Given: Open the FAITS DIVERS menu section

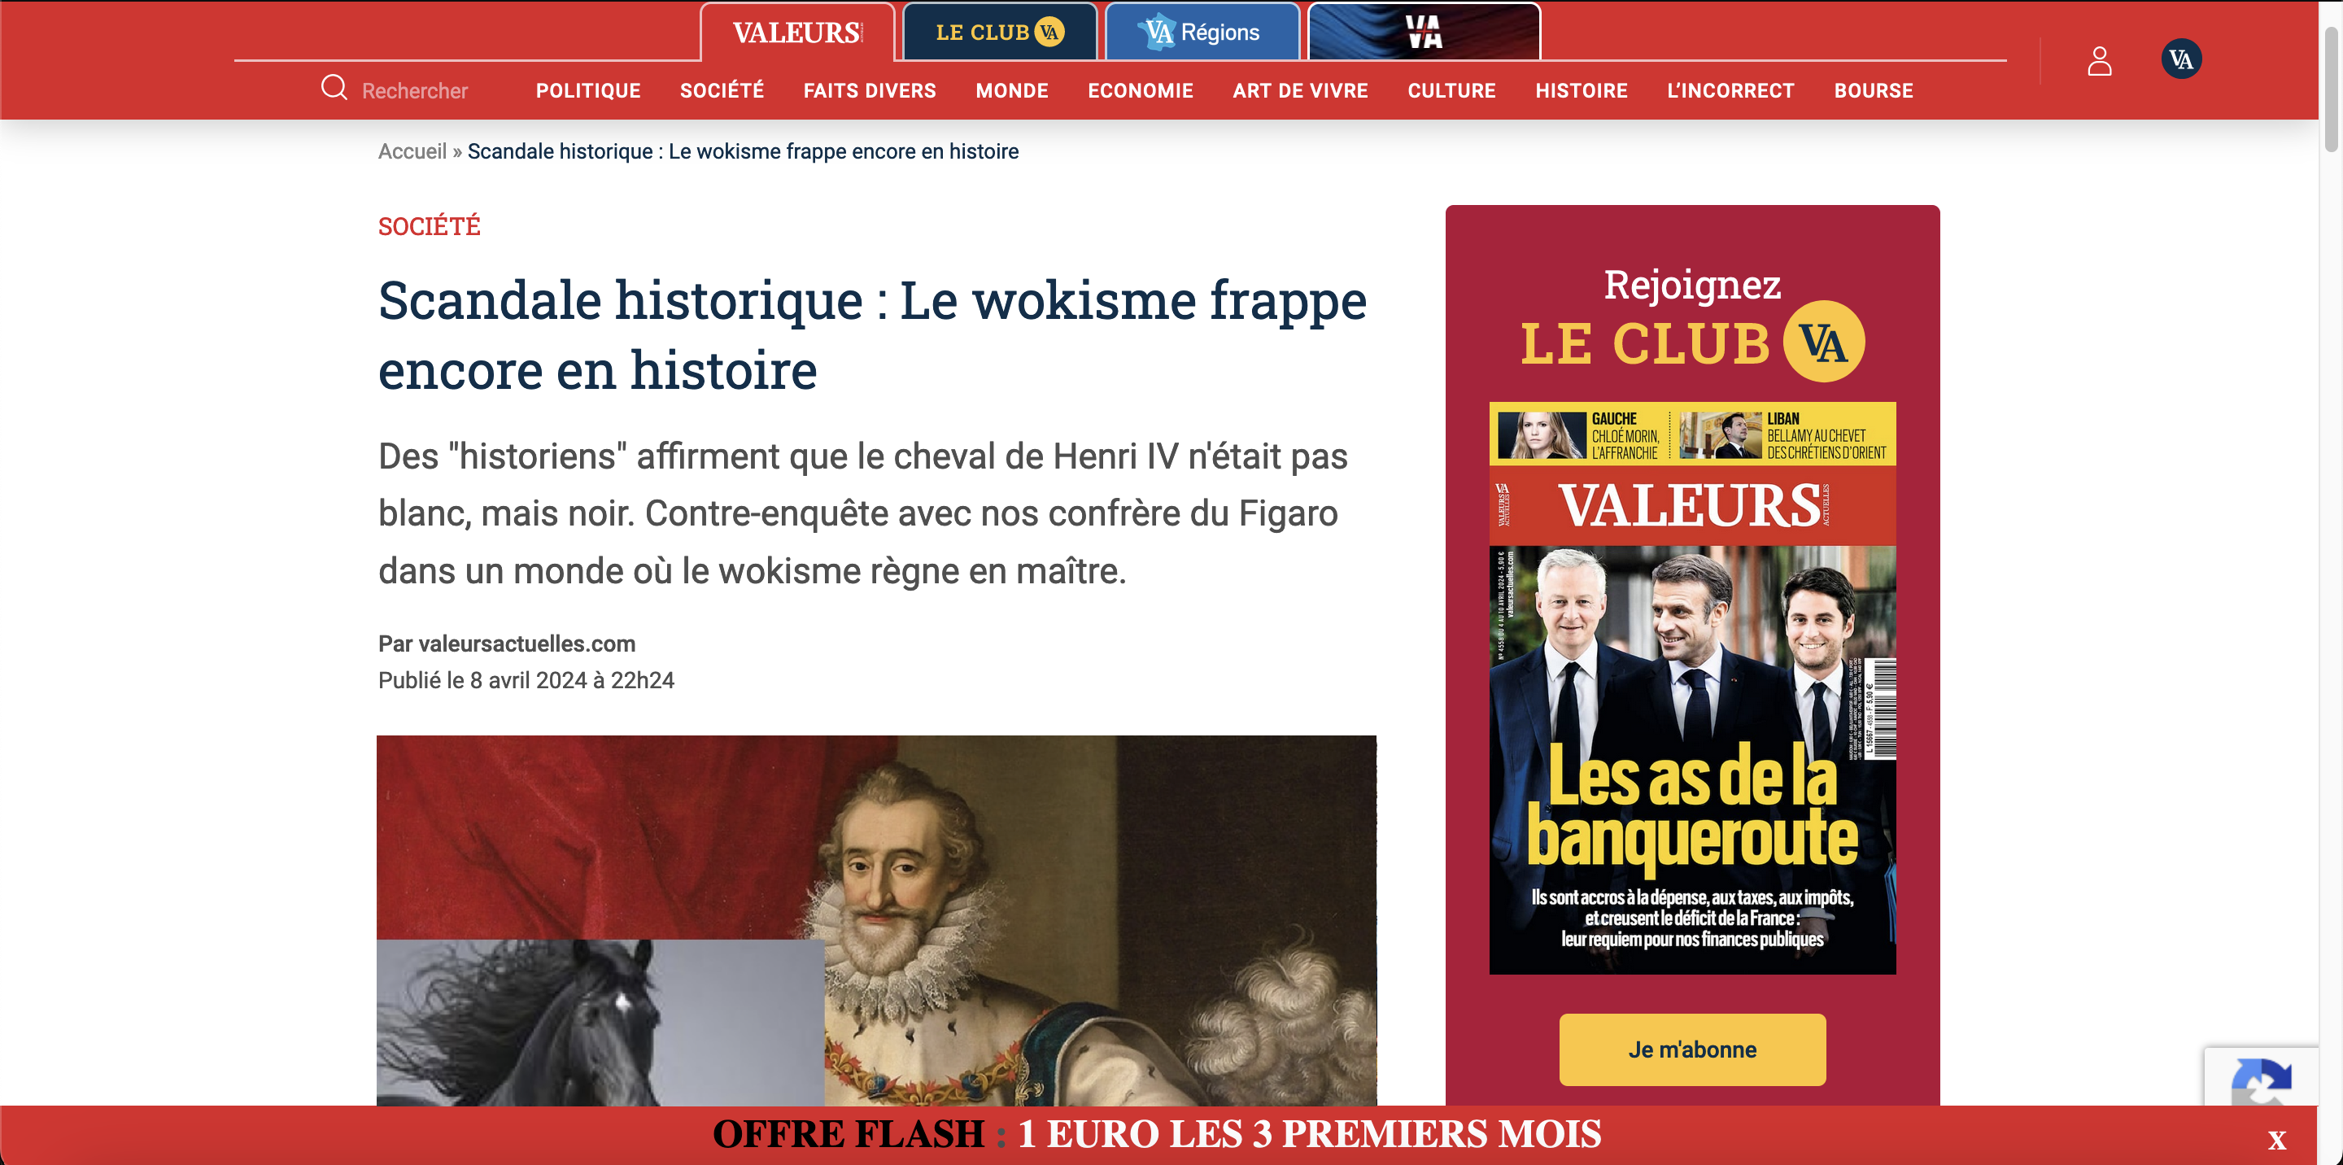Looking at the screenshot, I should tap(869, 91).
